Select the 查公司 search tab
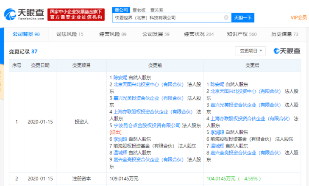The image size is (309, 186). pos(121,10)
